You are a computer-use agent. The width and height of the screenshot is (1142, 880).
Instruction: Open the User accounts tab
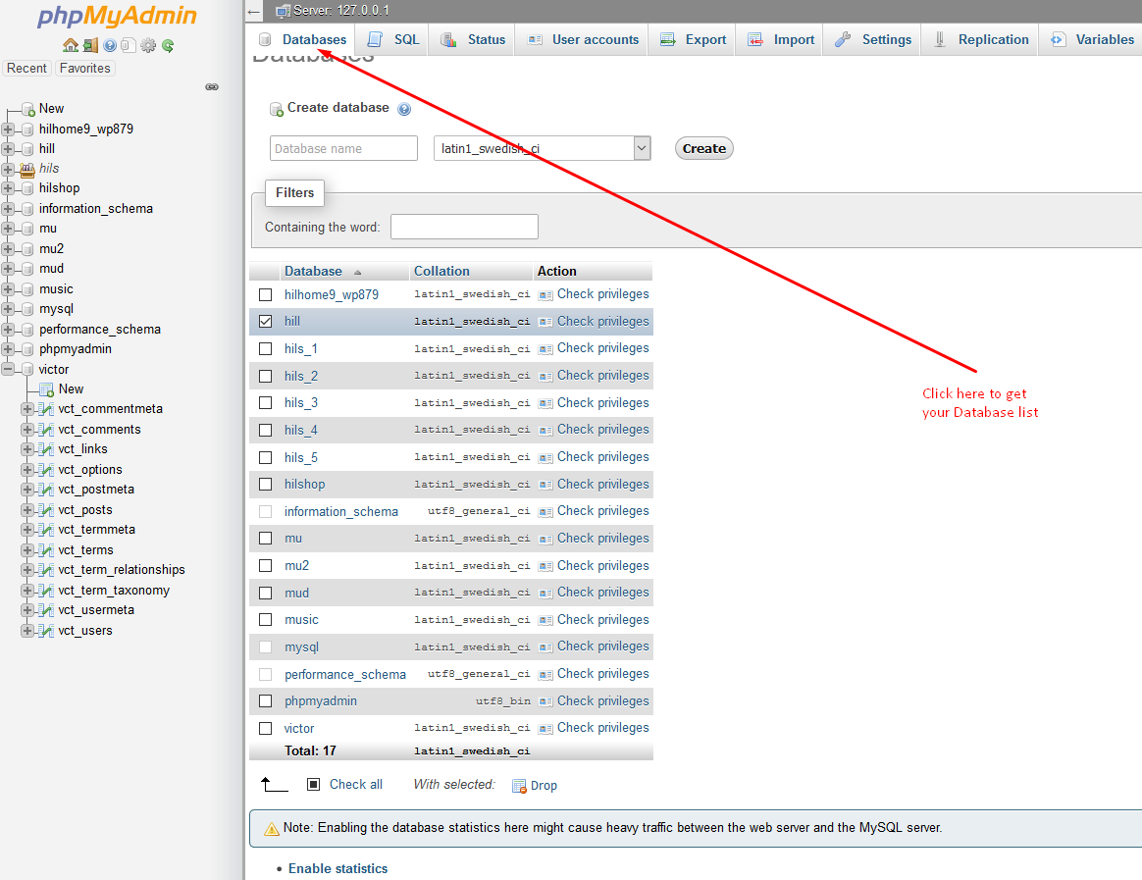pyautogui.click(x=583, y=40)
